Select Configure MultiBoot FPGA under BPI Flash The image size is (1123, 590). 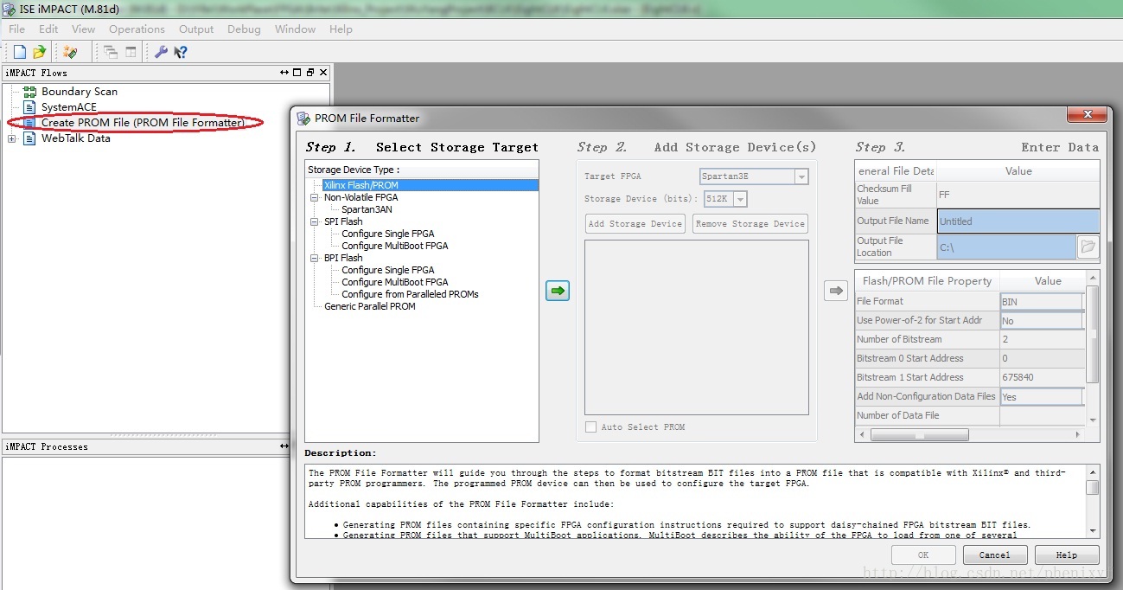[394, 282]
